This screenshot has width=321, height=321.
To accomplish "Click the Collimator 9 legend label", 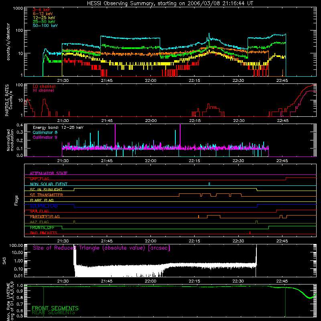I will pyautogui.click(x=45, y=137).
